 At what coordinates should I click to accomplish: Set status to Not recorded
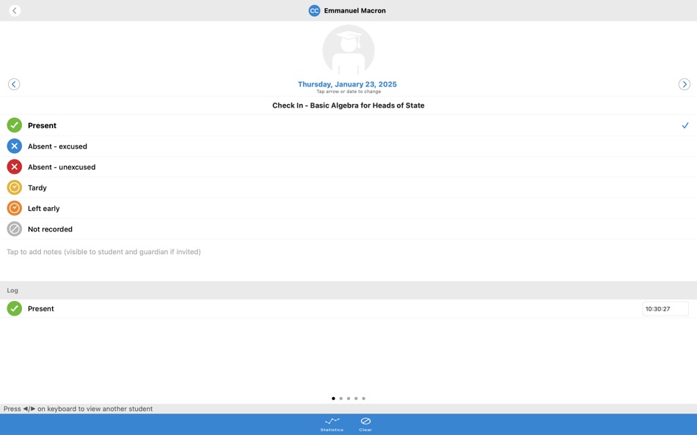[x=348, y=229]
